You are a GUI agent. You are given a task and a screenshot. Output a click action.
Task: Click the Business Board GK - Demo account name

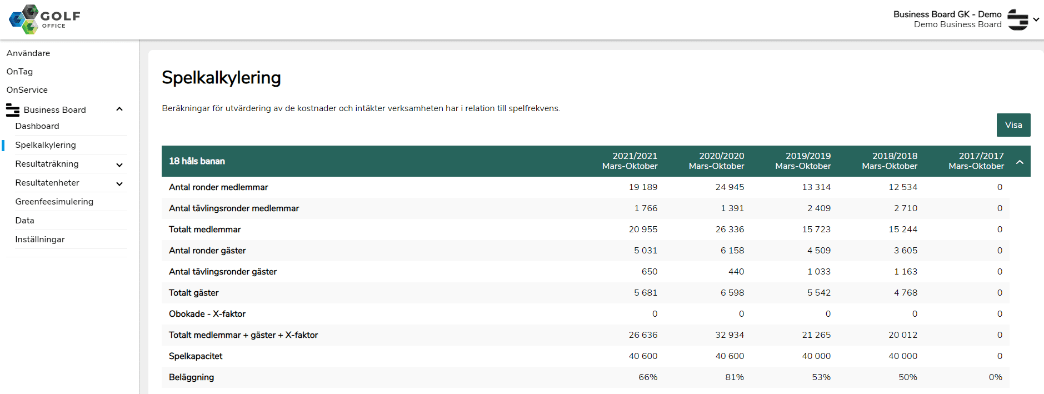click(947, 14)
